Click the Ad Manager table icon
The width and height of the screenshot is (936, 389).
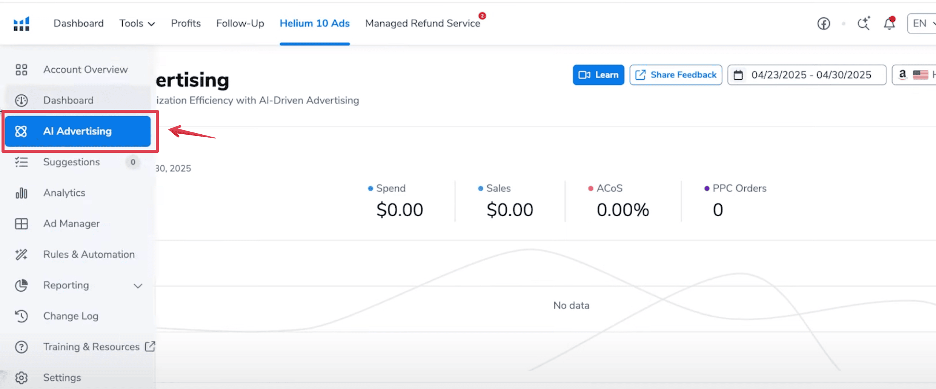[x=21, y=224]
